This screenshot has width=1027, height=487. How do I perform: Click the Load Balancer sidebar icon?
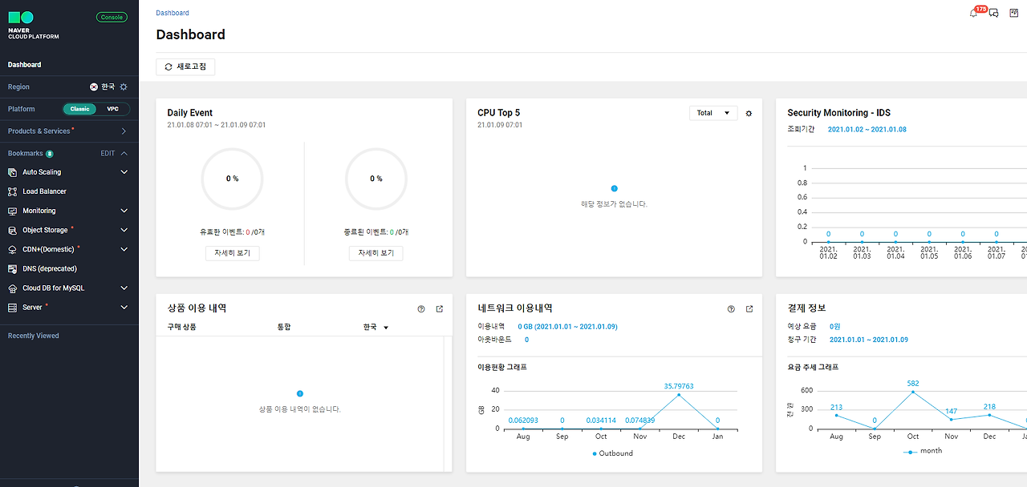12,191
